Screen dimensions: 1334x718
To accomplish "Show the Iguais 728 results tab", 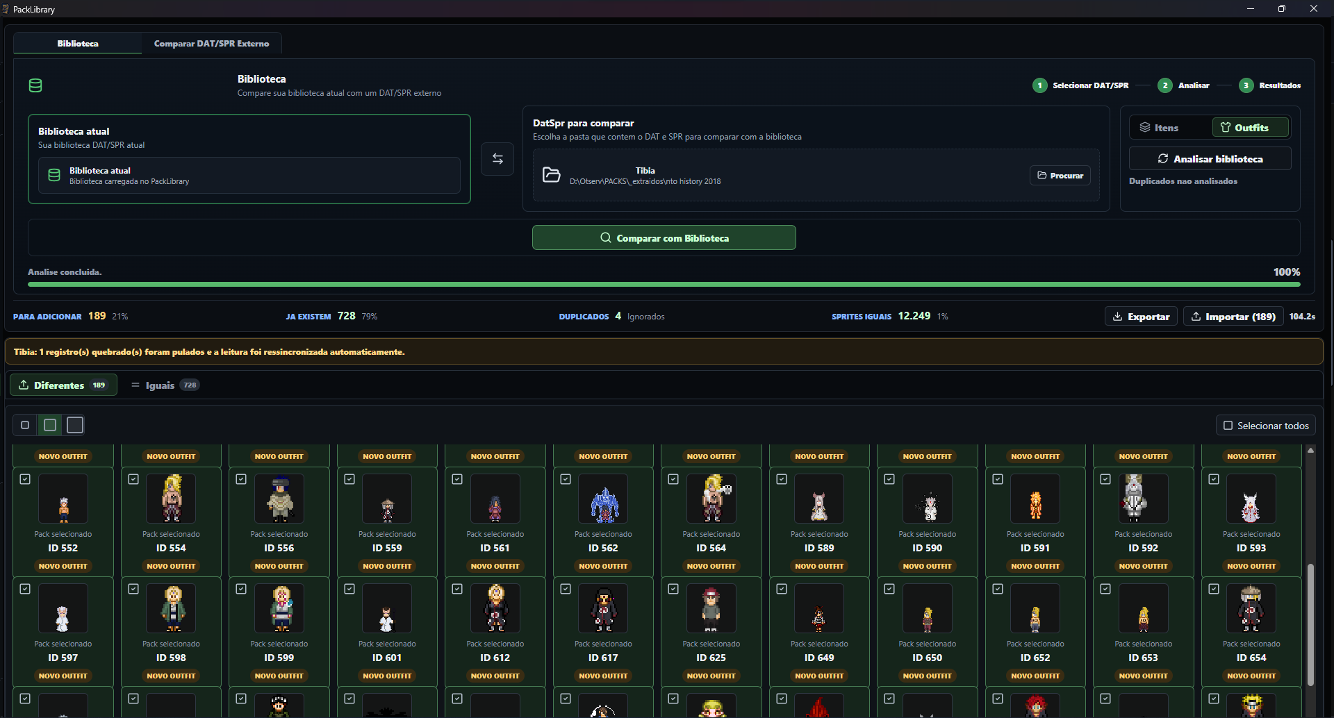I will tap(165, 385).
